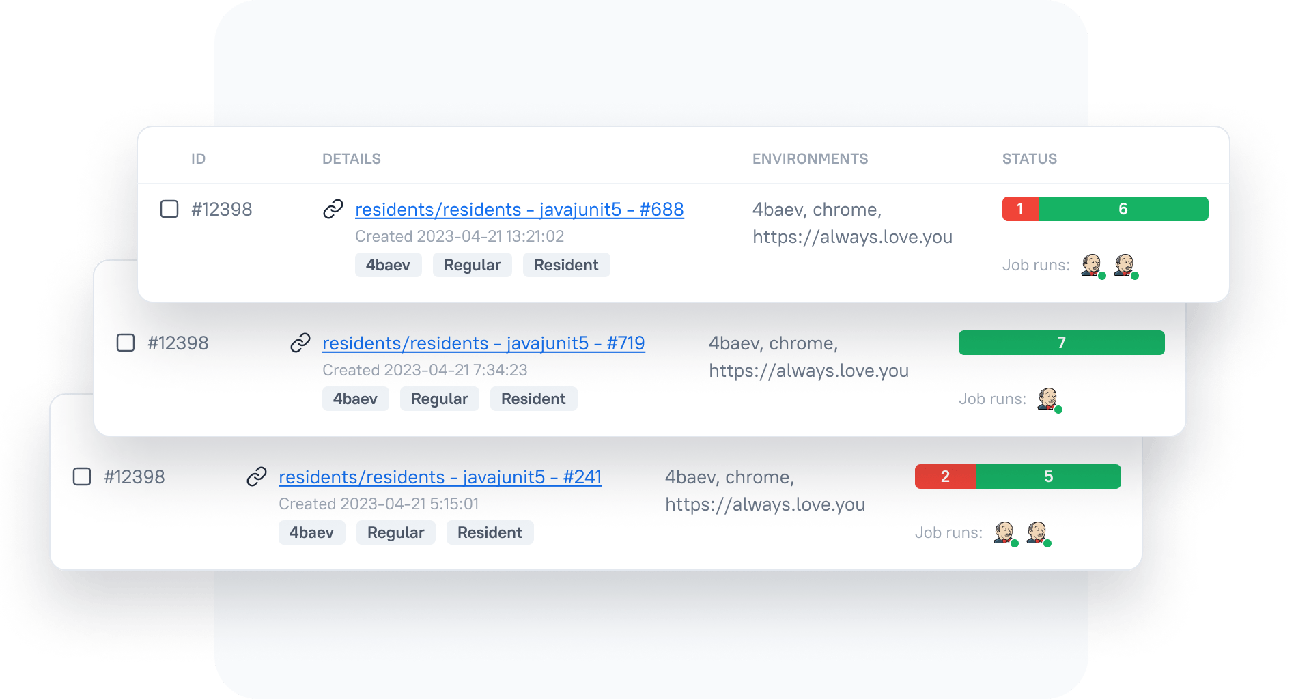This screenshot has height=699, width=1296.
Task: Click link icon beside javajunit5 #688
Action: pos(333,209)
